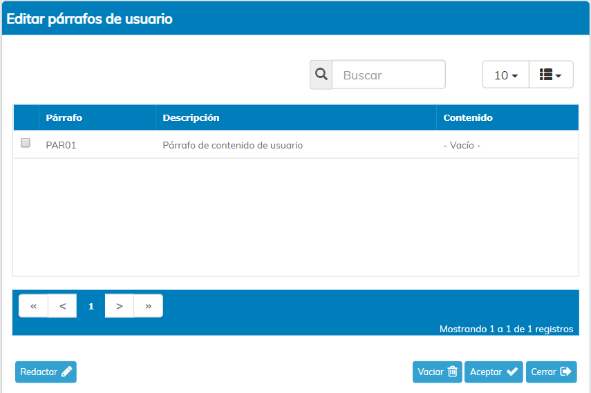Sort by the Contenido column header
The image size is (591, 393).
(468, 117)
